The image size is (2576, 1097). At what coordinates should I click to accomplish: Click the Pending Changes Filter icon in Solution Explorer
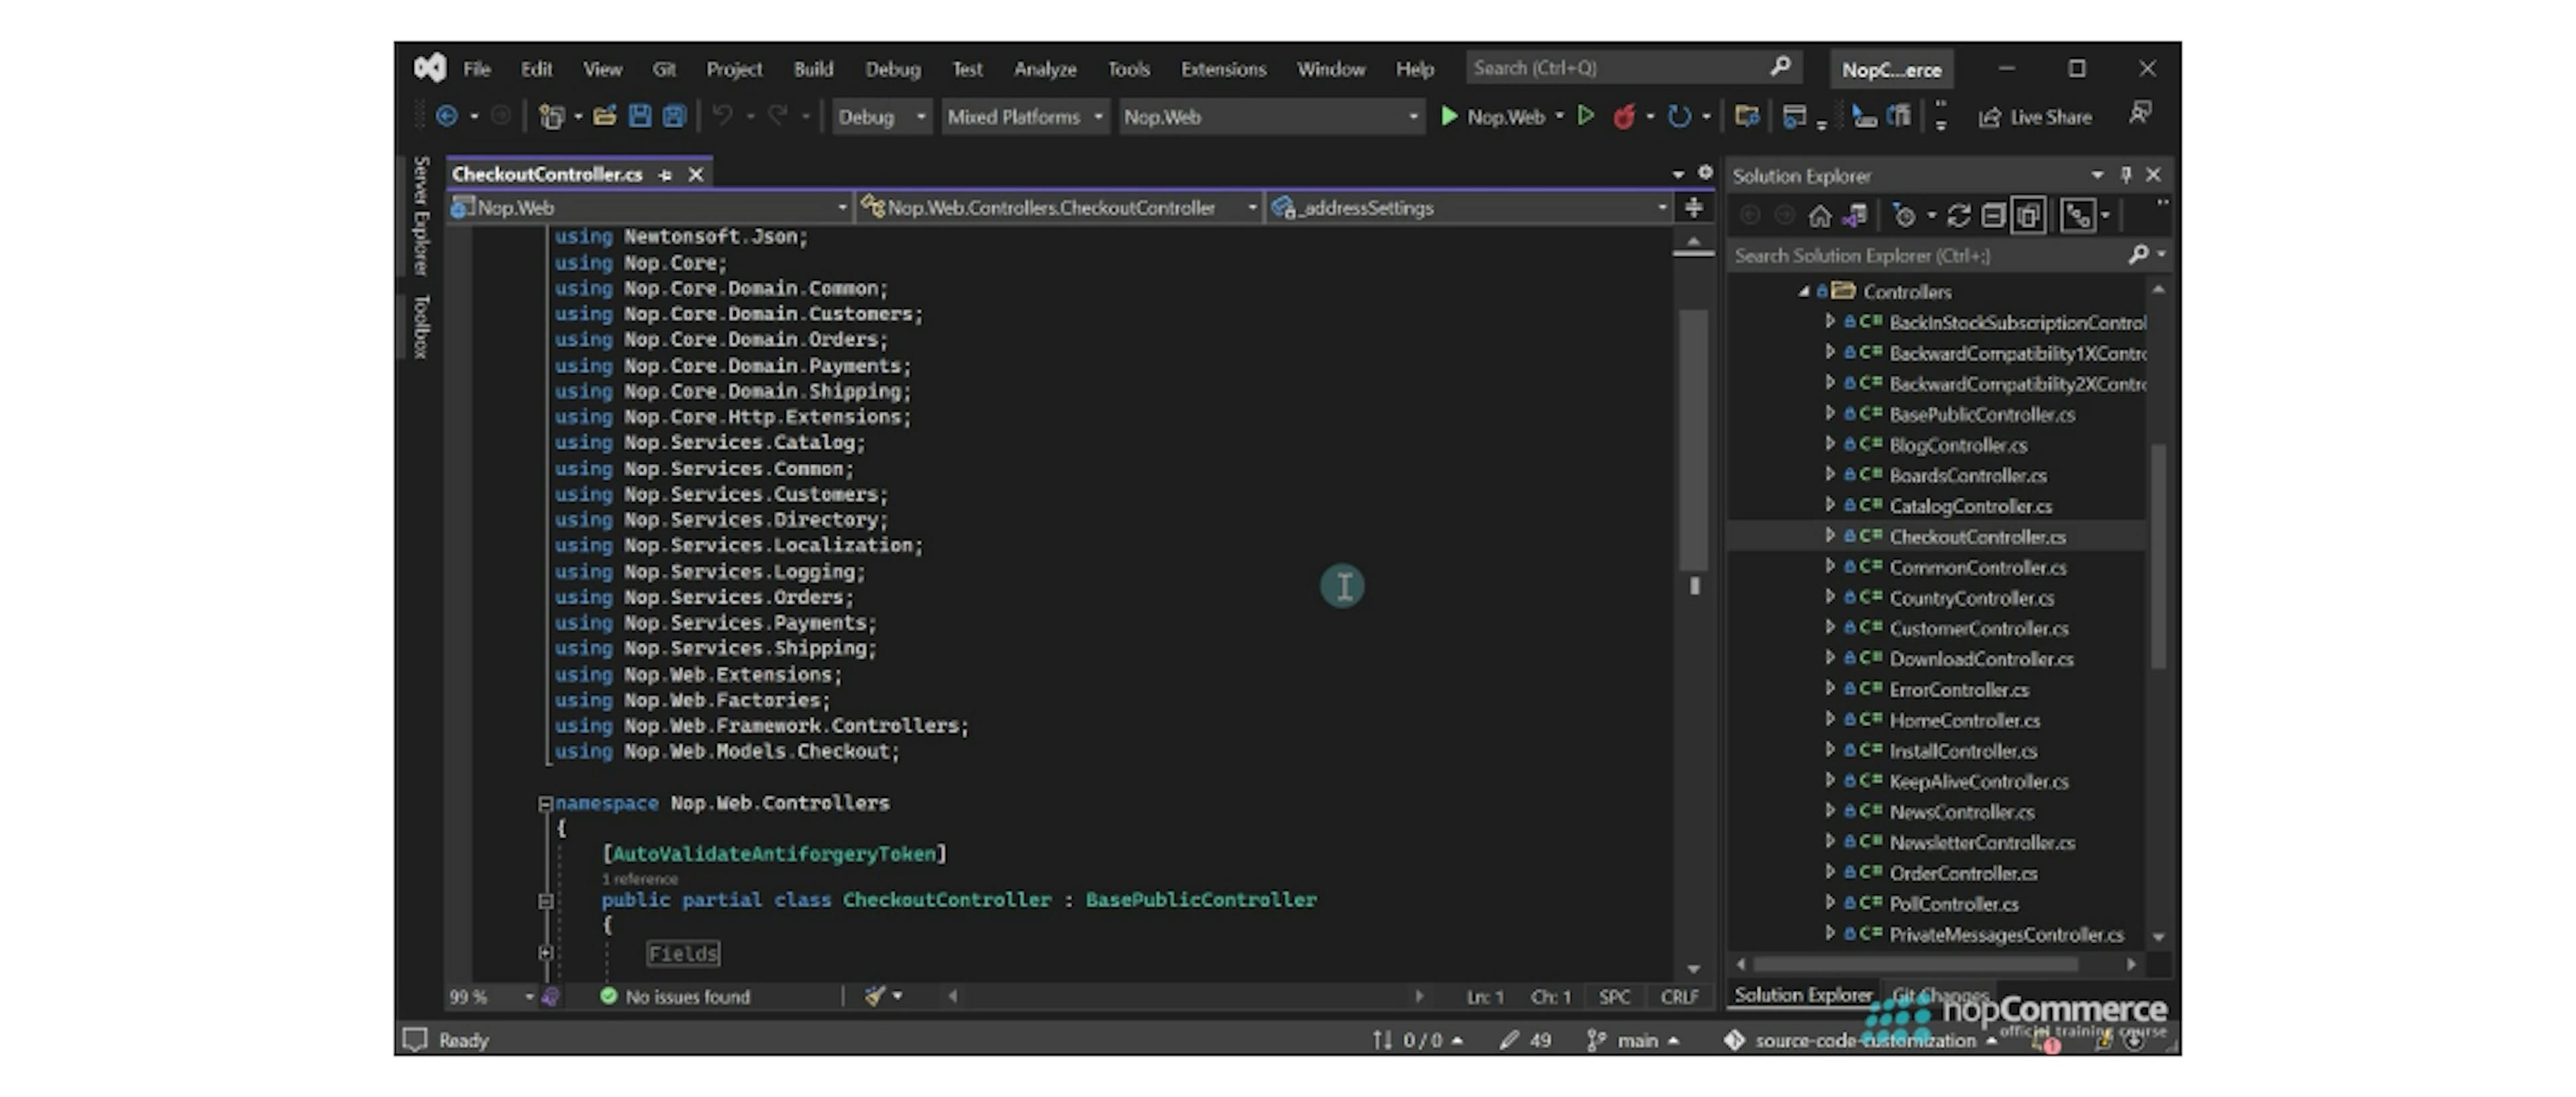(x=1904, y=216)
